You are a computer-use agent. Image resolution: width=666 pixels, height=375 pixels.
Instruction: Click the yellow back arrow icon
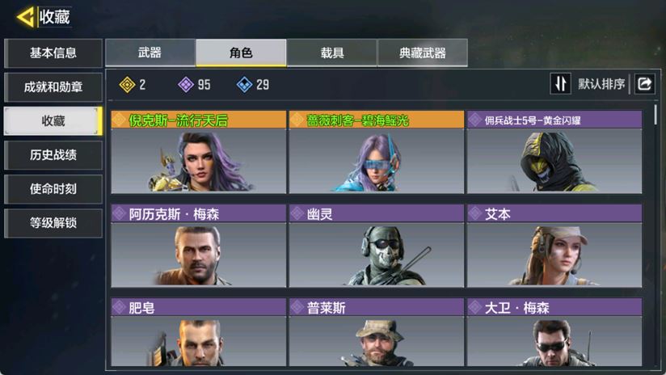coord(26,18)
